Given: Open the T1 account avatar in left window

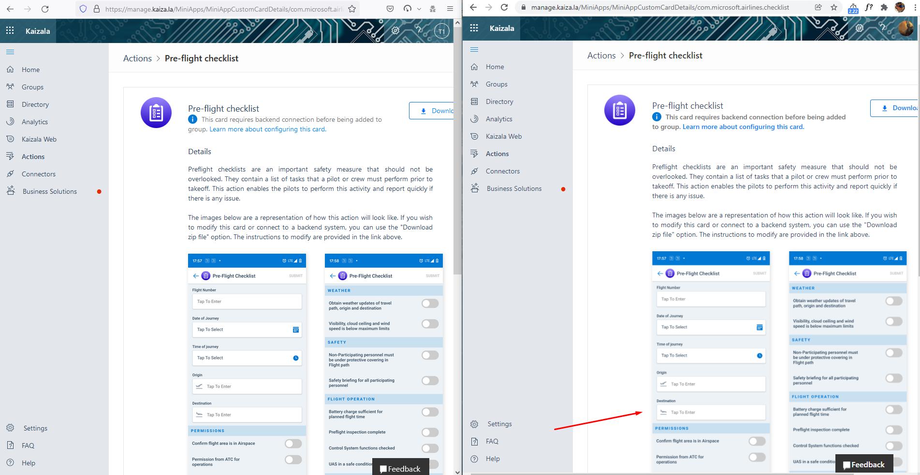Looking at the screenshot, I should [x=441, y=31].
